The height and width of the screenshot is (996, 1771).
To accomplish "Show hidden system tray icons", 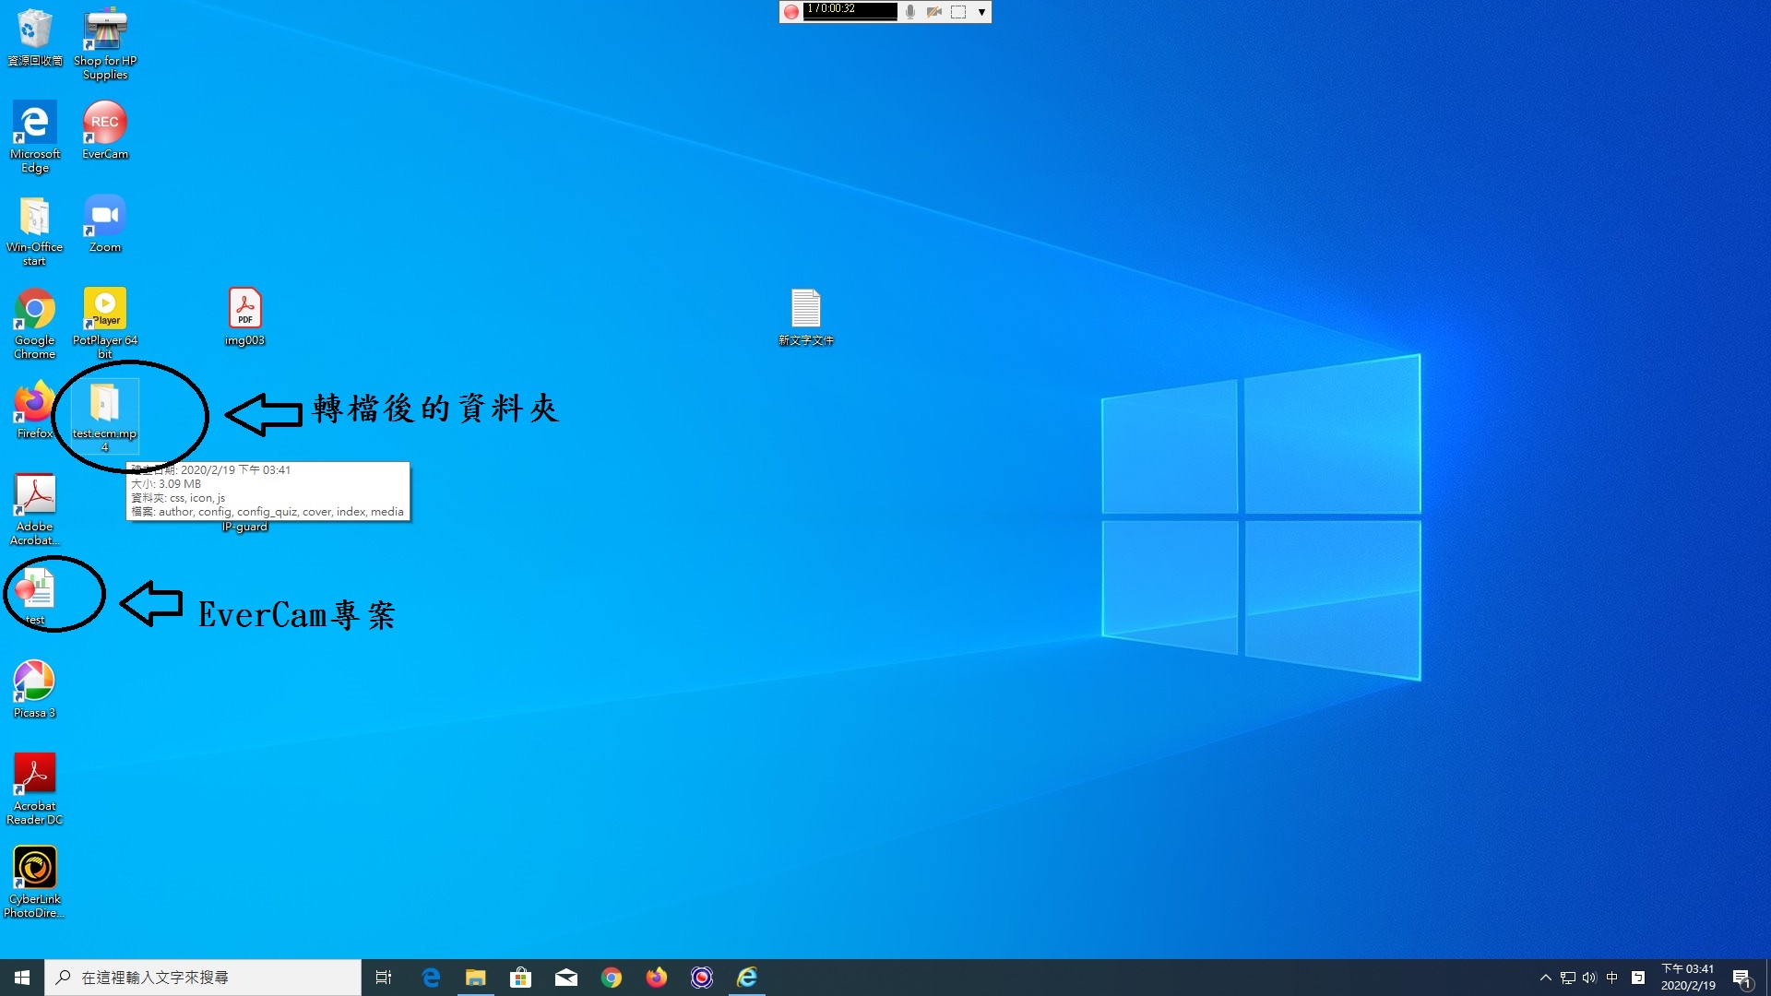I will click(1546, 978).
